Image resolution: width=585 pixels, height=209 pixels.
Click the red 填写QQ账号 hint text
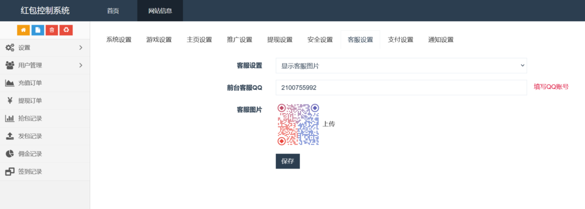click(x=551, y=87)
